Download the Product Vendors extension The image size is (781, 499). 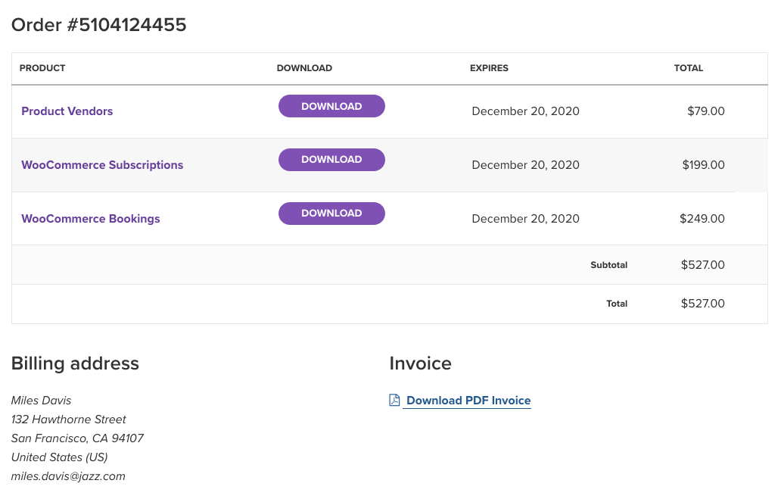331,106
